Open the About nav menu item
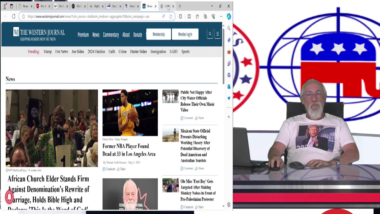The height and width of the screenshot is (214, 380). (x=126, y=35)
